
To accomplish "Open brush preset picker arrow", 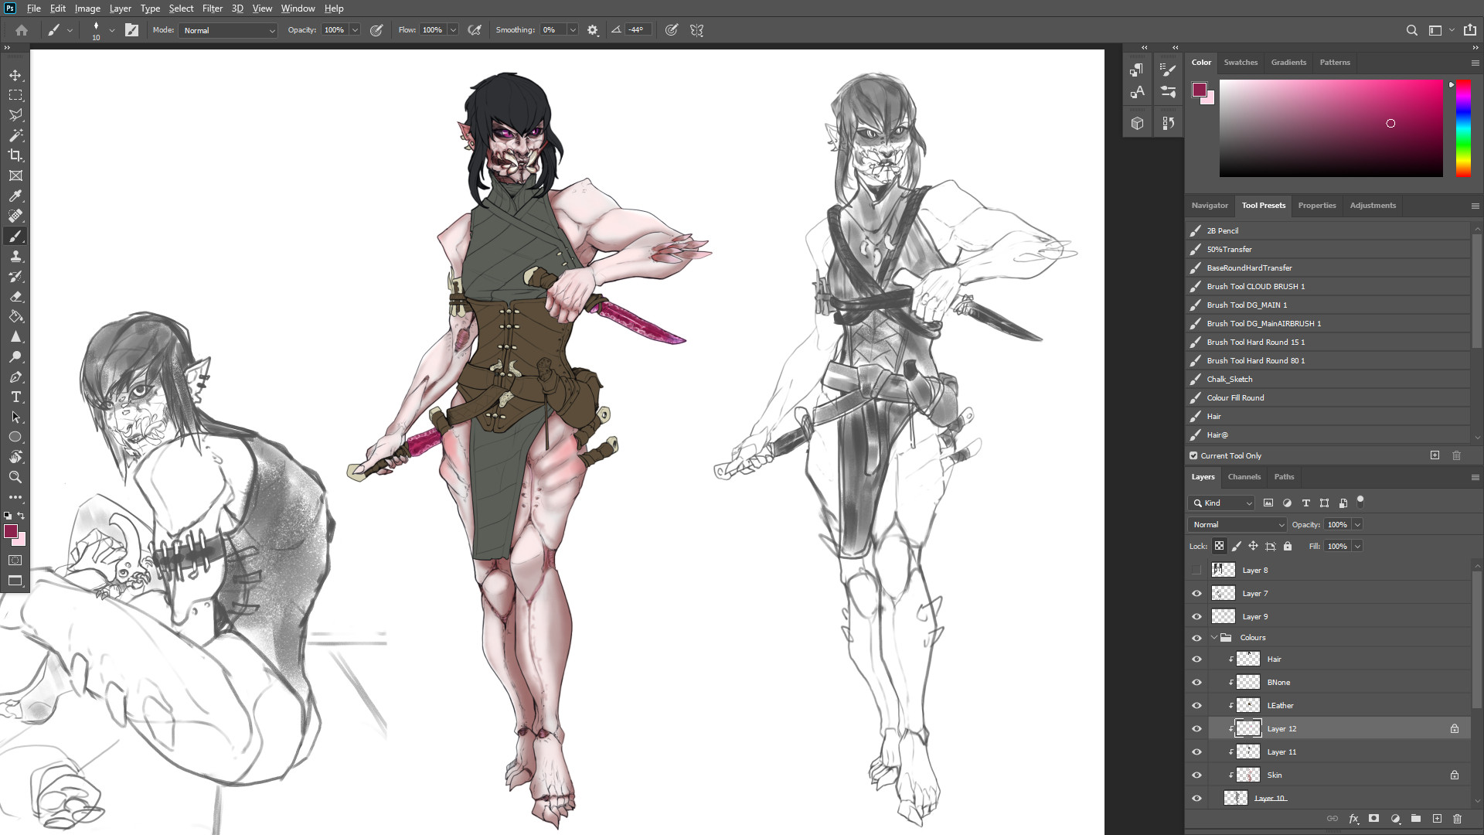I will 112,30.
